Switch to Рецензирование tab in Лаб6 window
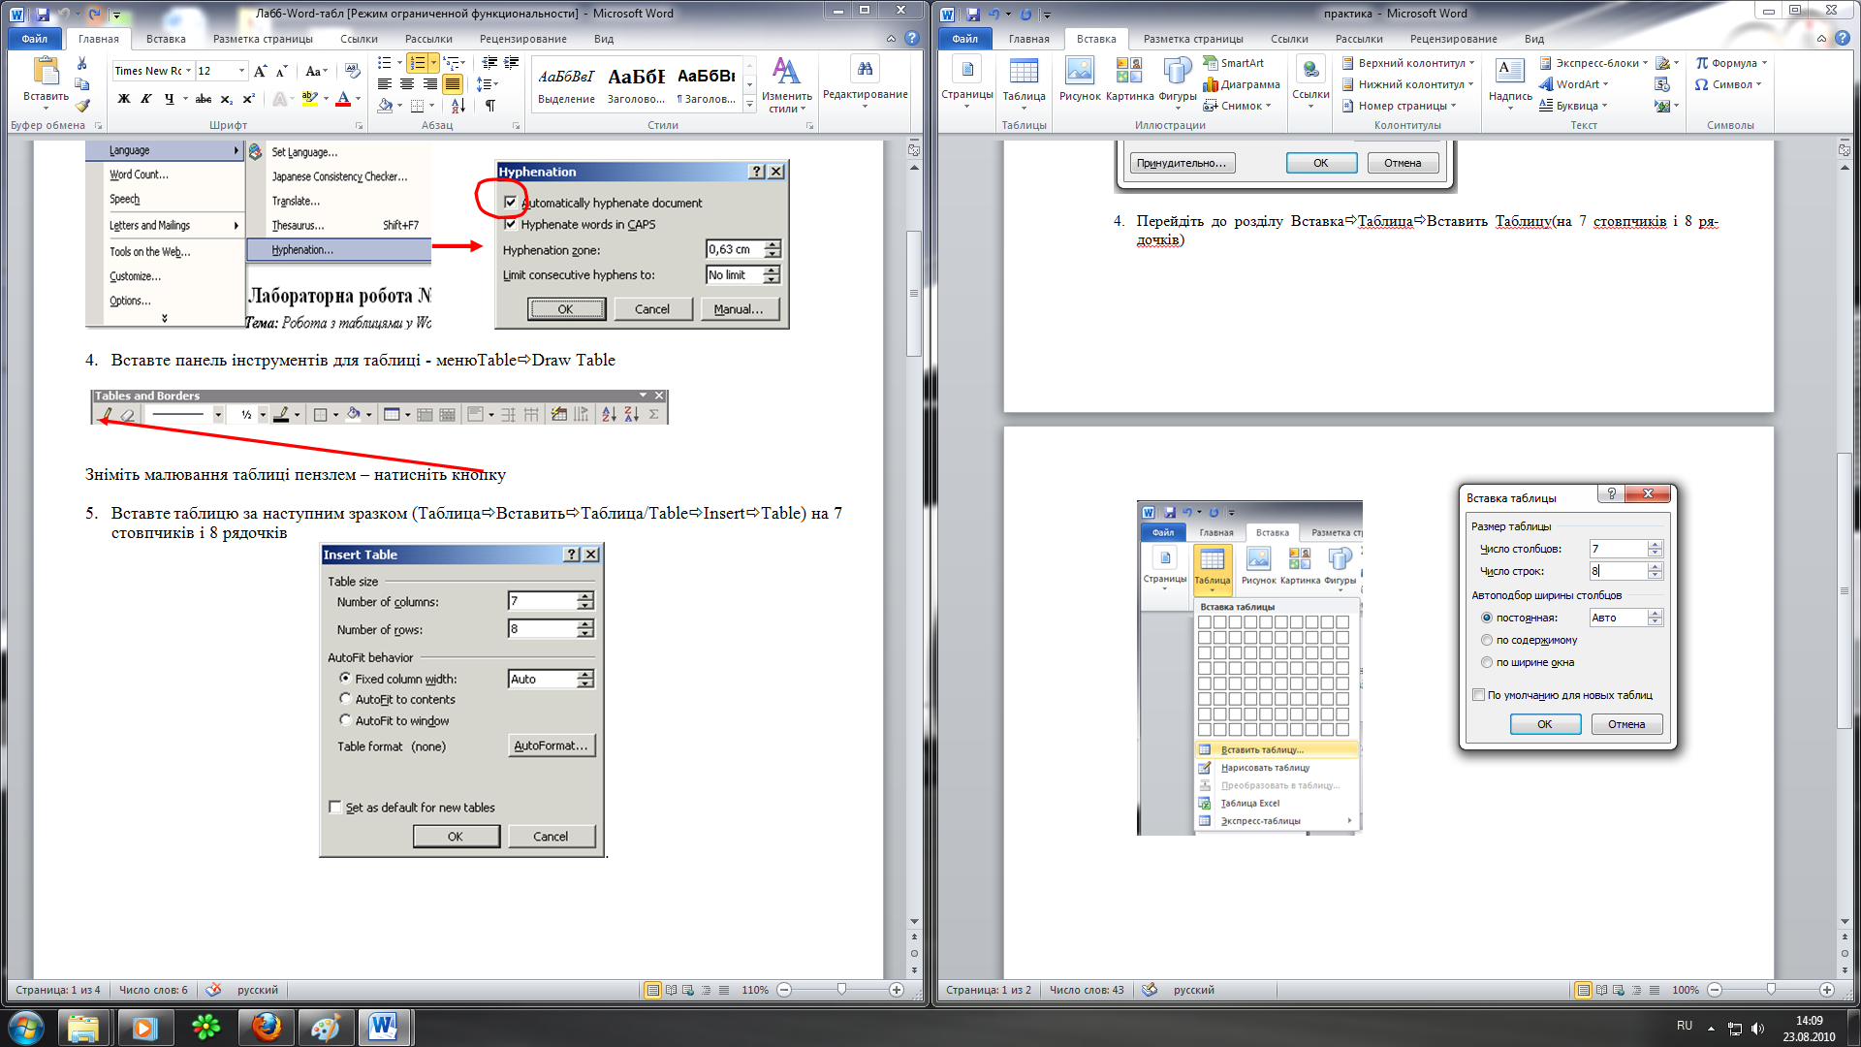This screenshot has height=1047, width=1861. coord(522,39)
